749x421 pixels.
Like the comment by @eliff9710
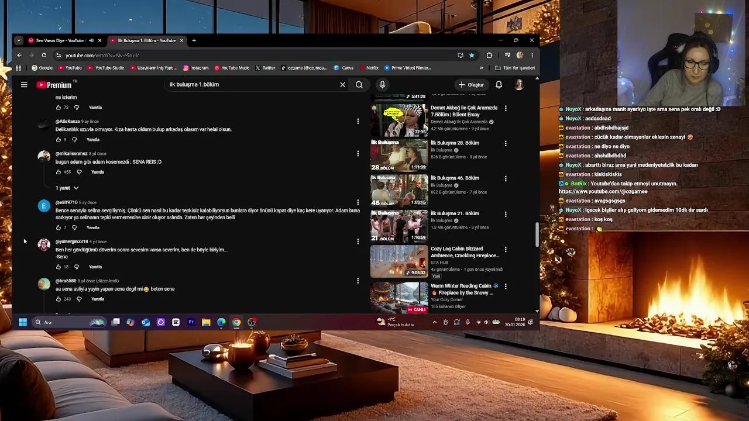(x=59, y=227)
